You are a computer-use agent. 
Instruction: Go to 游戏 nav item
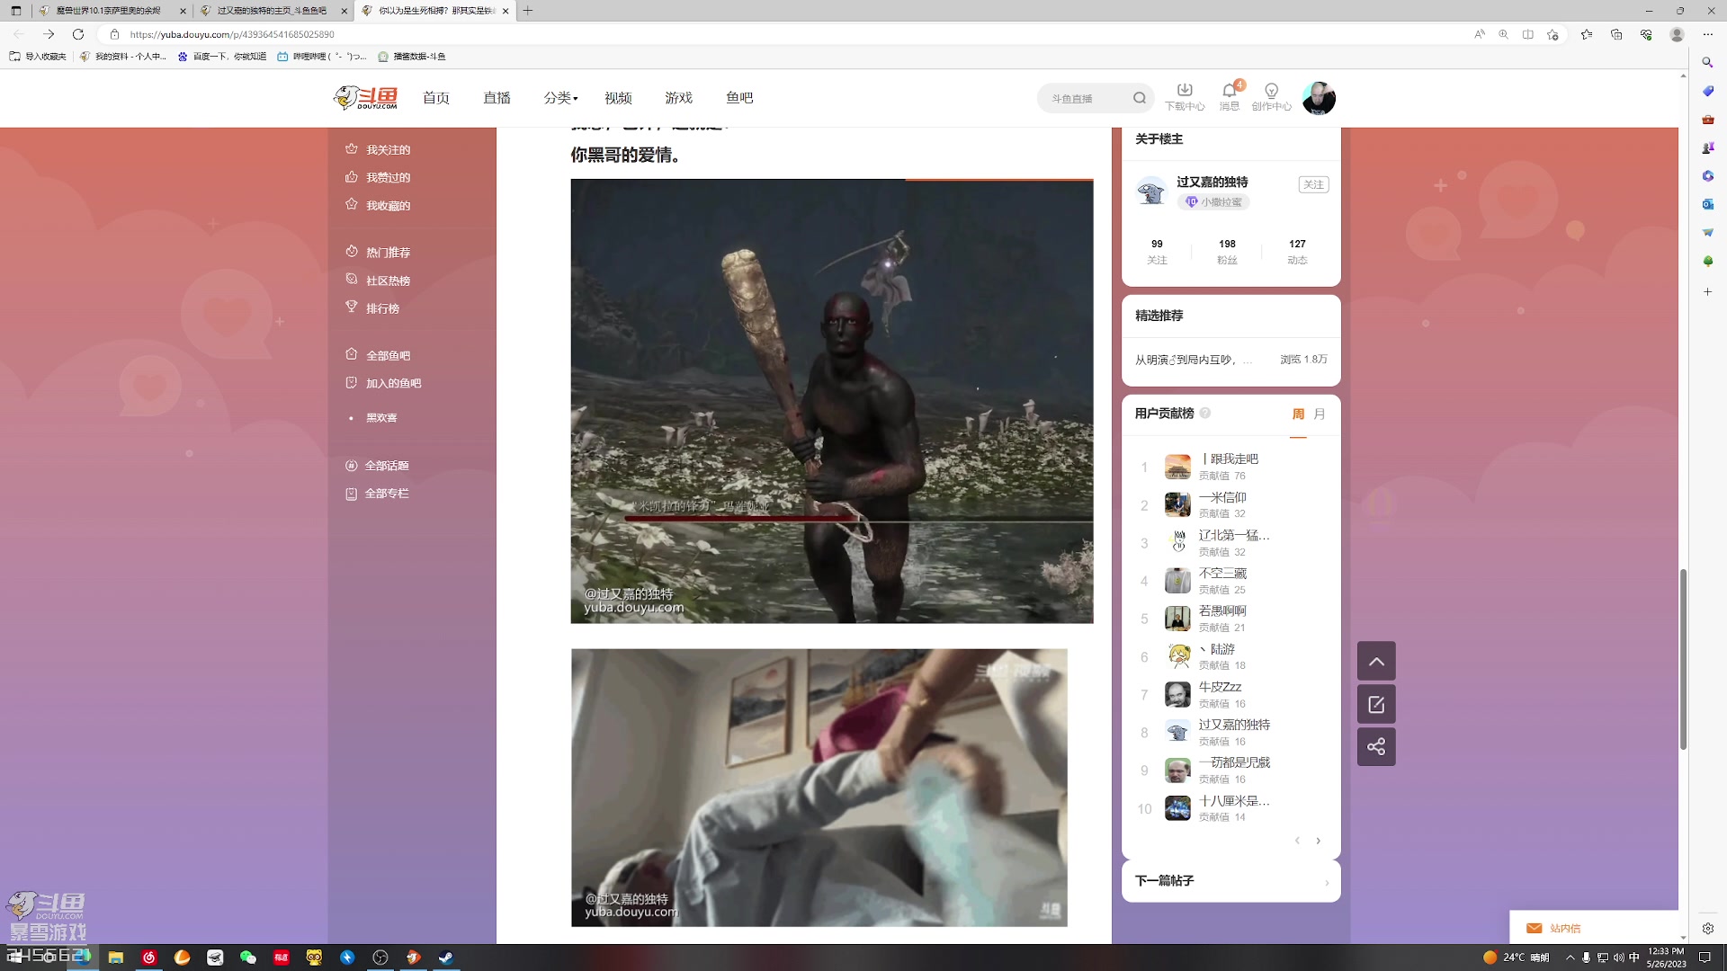pos(678,98)
